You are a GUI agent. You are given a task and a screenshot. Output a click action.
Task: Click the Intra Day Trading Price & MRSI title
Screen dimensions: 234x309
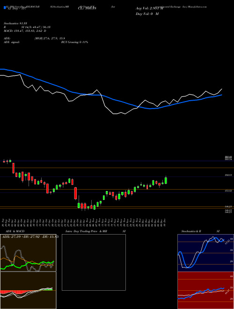[95, 231]
